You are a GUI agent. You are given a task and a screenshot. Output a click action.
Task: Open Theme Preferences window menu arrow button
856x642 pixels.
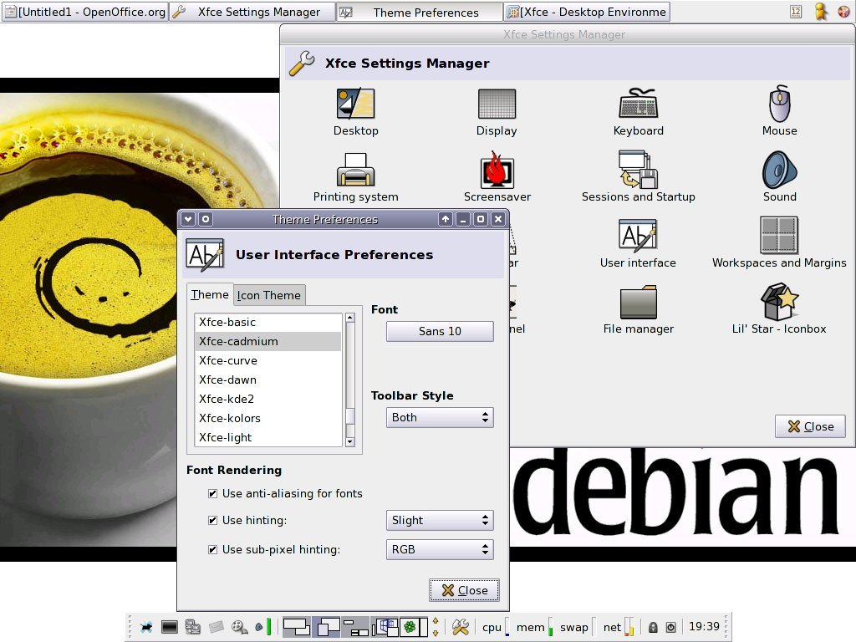point(188,219)
